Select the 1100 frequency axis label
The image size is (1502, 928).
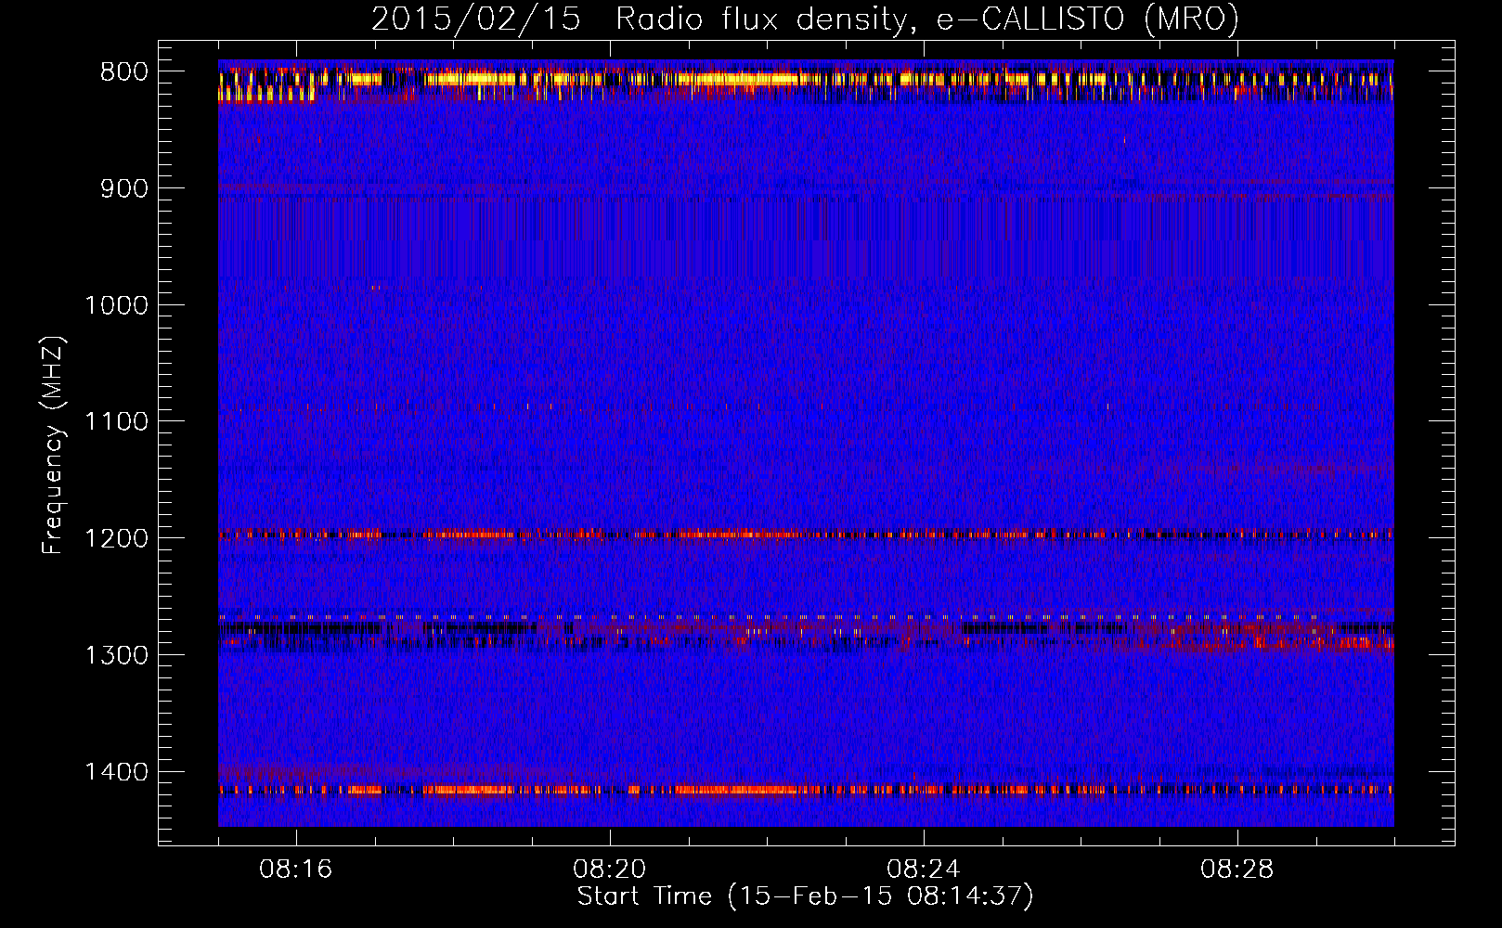pyautogui.click(x=116, y=422)
